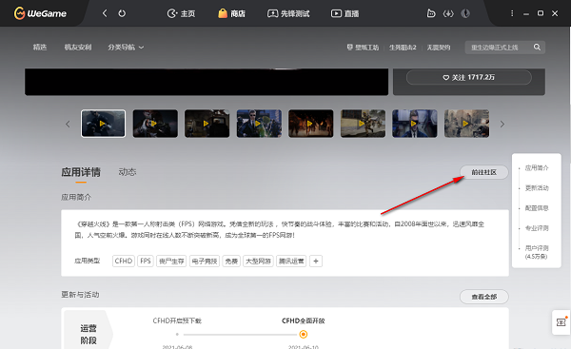Screen dimensions: 571x349
Task: Open the 主页 home tab
Action: click(x=181, y=14)
